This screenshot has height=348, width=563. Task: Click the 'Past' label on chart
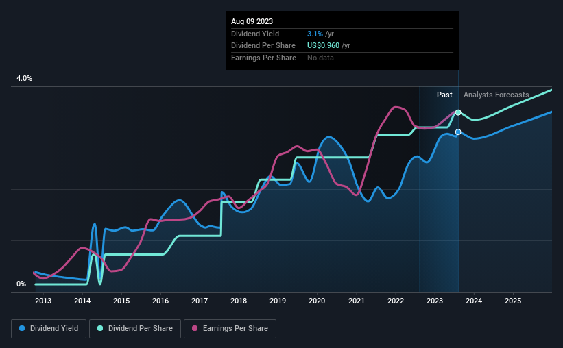coord(444,95)
